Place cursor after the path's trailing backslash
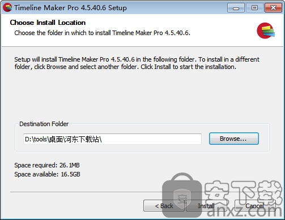Viewport: 285px width, 220px height. click(102, 140)
